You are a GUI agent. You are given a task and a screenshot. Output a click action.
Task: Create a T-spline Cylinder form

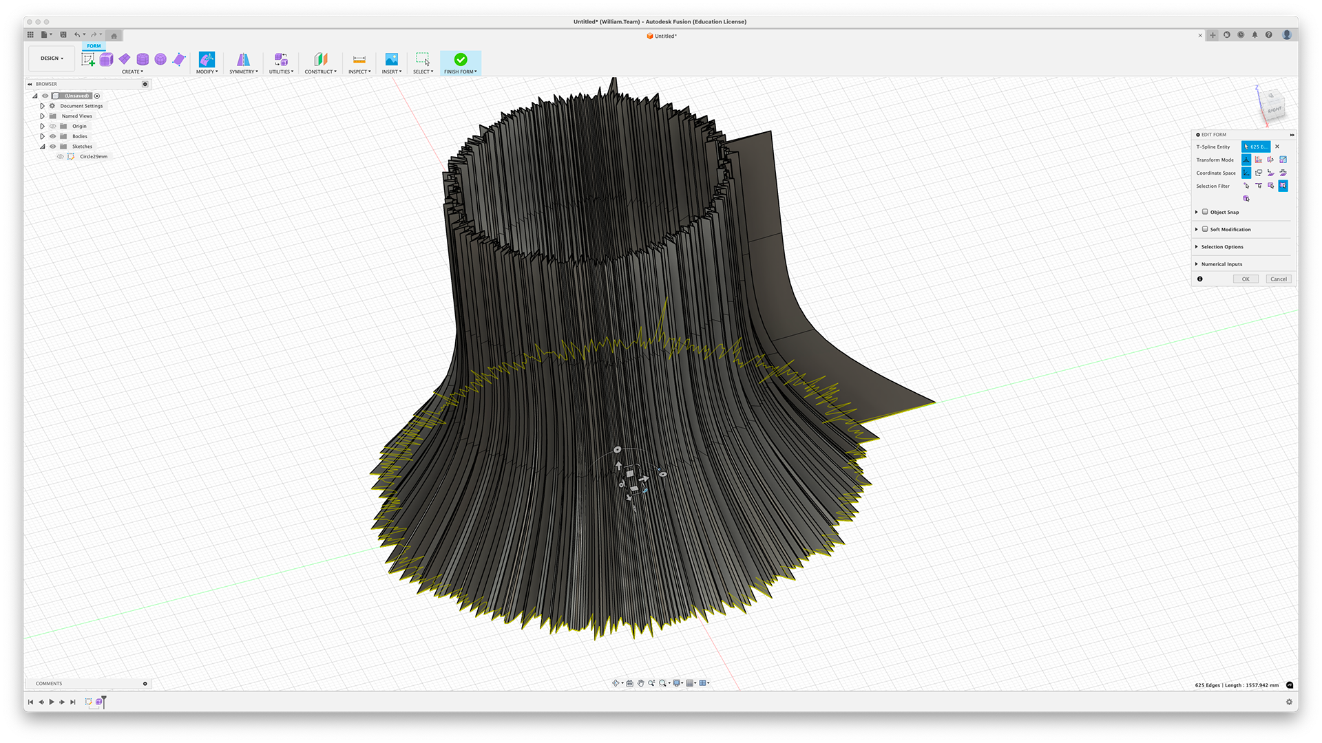(143, 59)
